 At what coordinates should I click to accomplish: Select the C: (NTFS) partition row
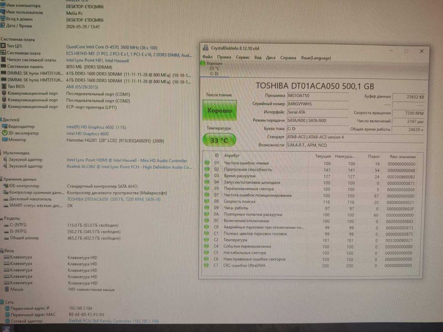coord(61,225)
